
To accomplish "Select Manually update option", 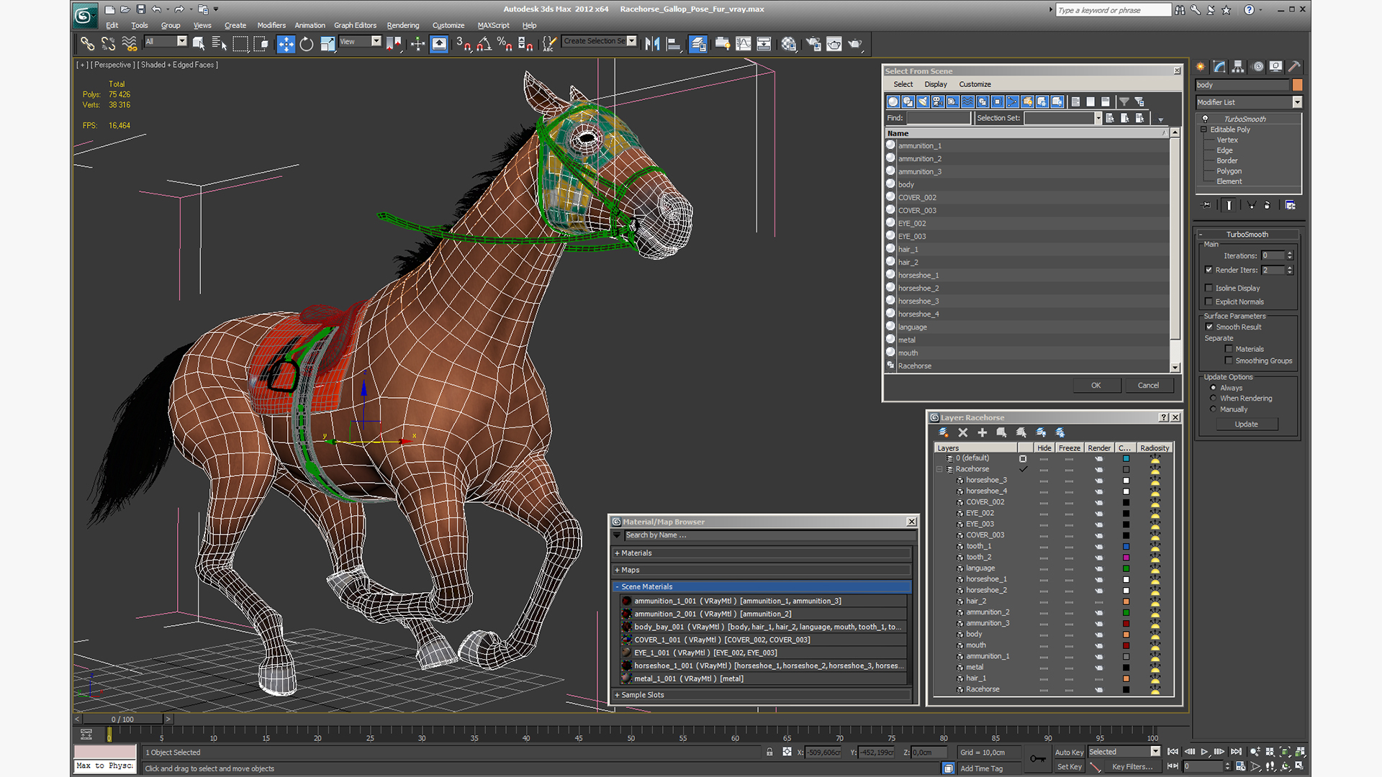I will (1214, 409).
